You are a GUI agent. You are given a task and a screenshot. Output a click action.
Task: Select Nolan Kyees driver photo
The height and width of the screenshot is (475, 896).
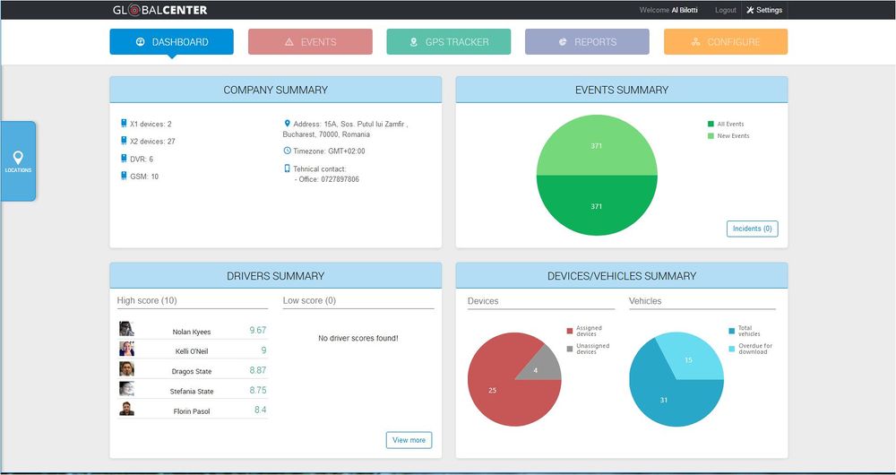126,329
